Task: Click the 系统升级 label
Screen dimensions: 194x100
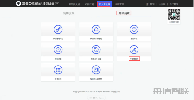Action: 134,39
